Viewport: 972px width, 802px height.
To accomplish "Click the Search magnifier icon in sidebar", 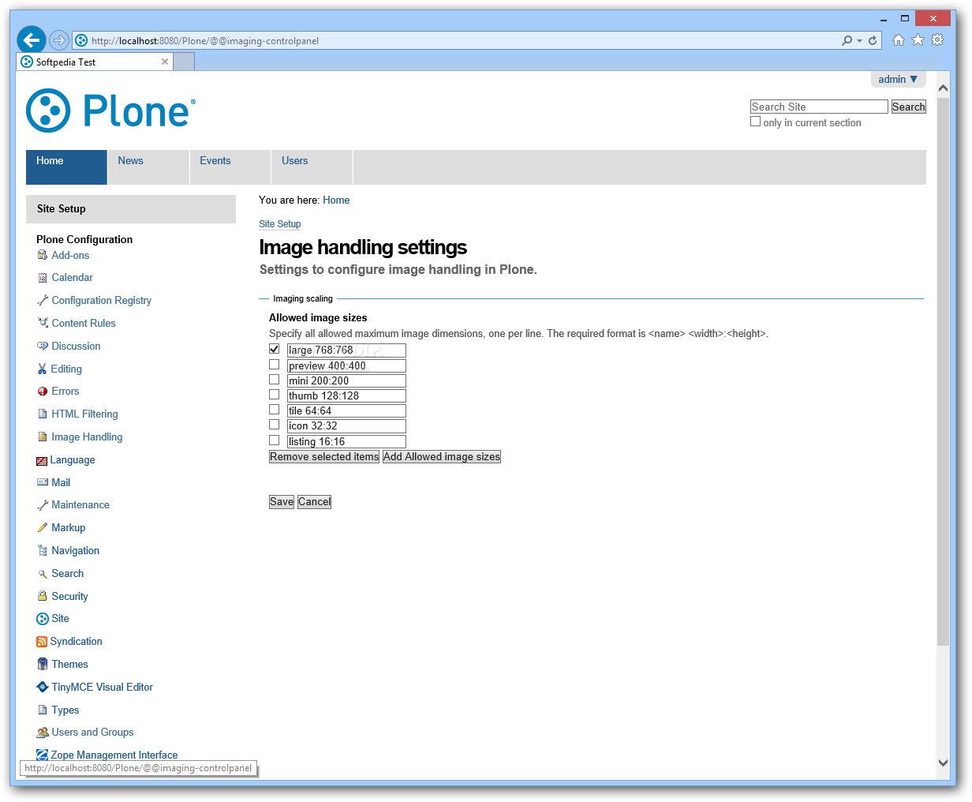I will [43, 574].
